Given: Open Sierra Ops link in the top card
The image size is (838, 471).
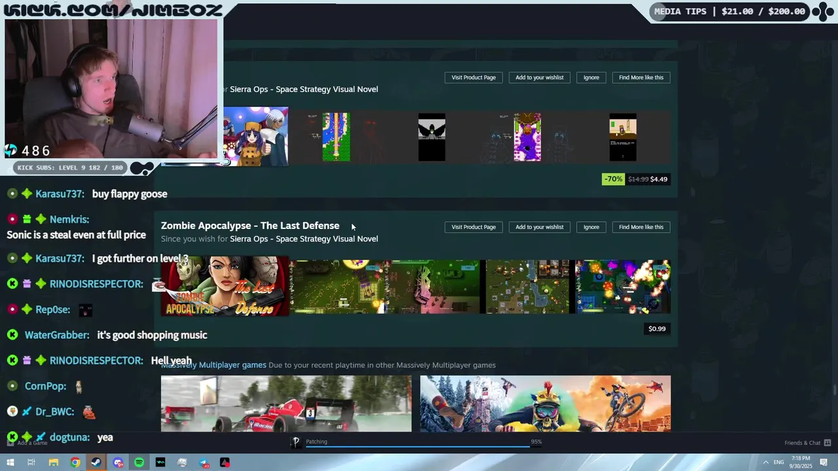Looking at the screenshot, I should [x=304, y=89].
